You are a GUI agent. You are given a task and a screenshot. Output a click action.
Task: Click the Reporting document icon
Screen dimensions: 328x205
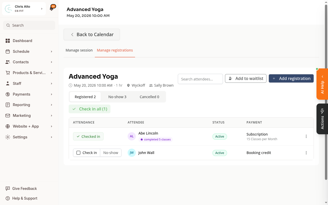click(x=8, y=105)
